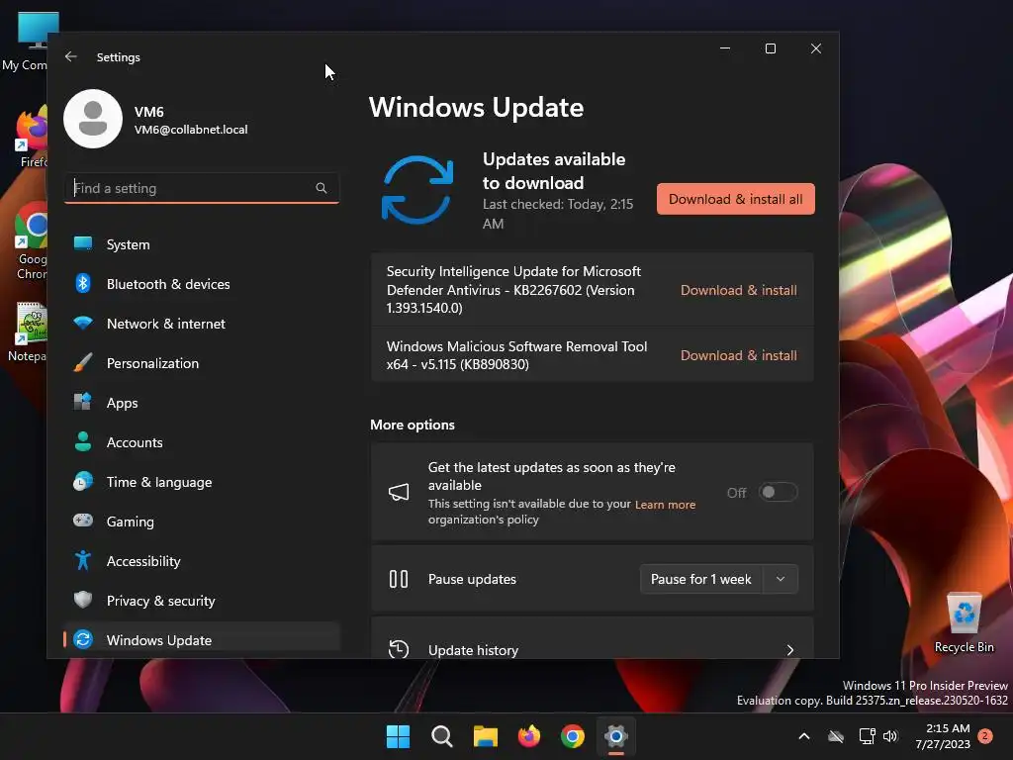Click the Privacy & security shield icon
This screenshot has width=1013, height=760.
point(83,600)
